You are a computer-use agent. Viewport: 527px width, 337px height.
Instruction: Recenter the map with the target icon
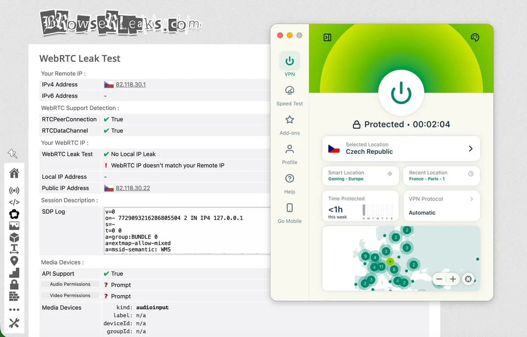coord(469,279)
